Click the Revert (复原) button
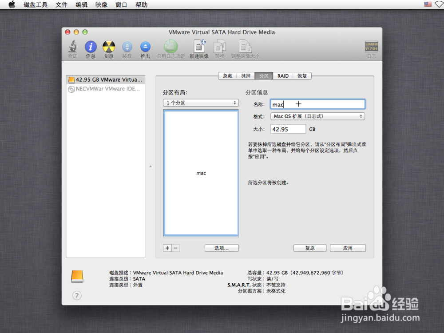Viewport: 444px width, 333px height. (x=310, y=248)
